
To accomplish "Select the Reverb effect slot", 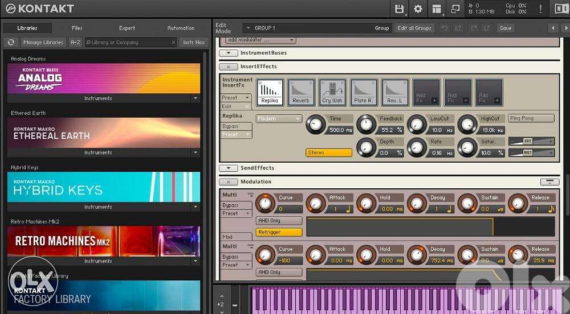I will click(x=301, y=93).
